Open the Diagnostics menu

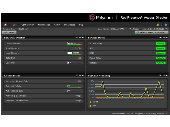70,25
